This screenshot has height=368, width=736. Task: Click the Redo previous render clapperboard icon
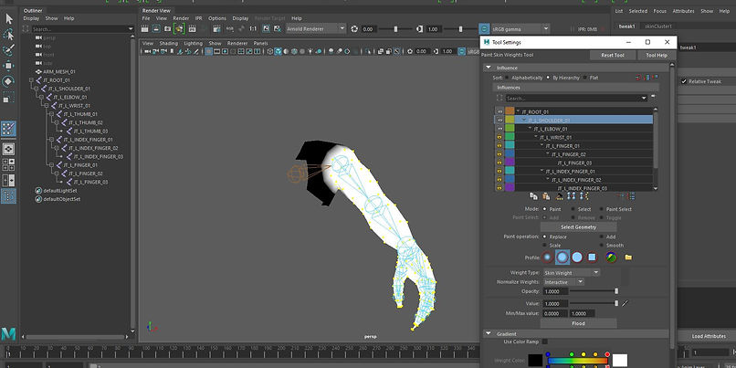(x=144, y=28)
